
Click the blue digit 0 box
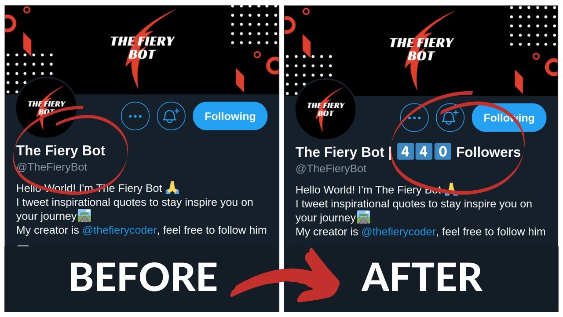442,152
